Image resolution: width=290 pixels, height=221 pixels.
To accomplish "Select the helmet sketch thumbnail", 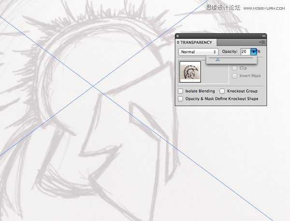I will click(x=190, y=72).
